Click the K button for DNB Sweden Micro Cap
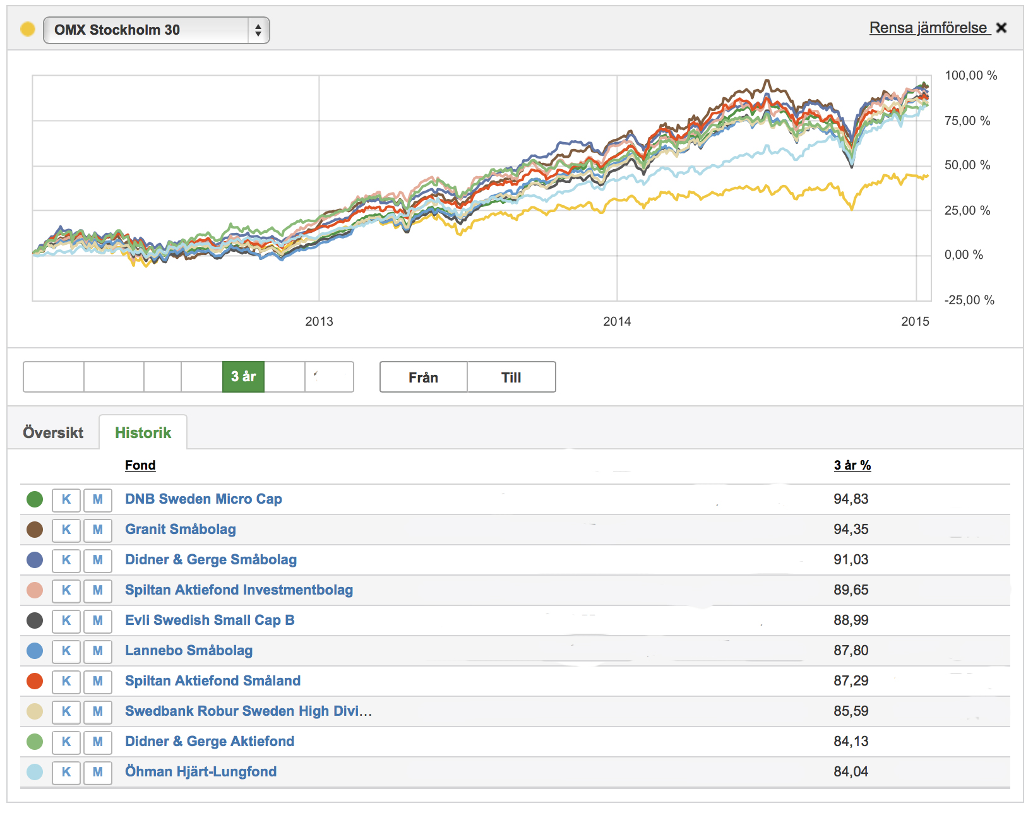The image size is (1033, 813). coord(66,499)
